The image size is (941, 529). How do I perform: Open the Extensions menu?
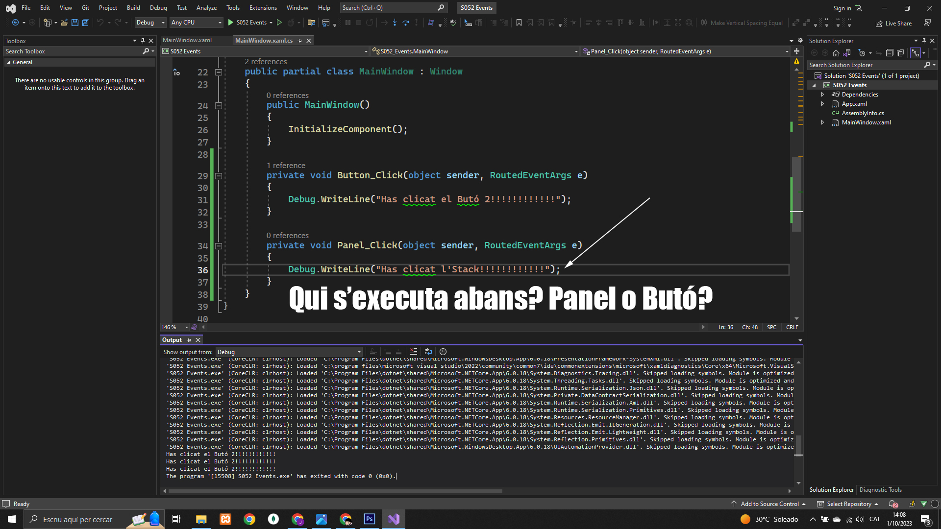click(x=263, y=8)
